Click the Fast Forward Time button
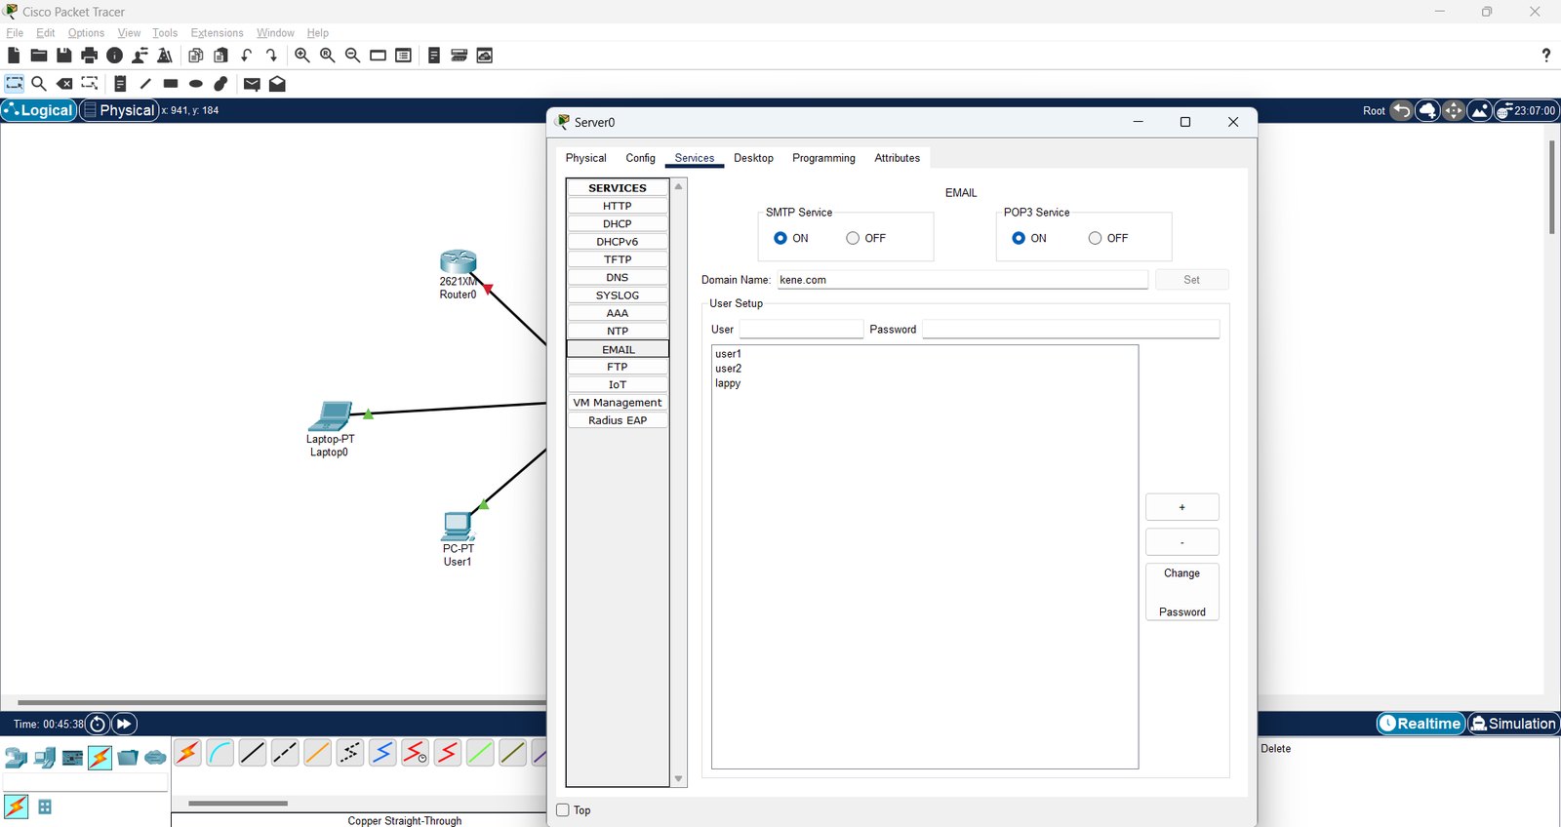The height and width of the screenshot is (827, 1561). [124, 724]
